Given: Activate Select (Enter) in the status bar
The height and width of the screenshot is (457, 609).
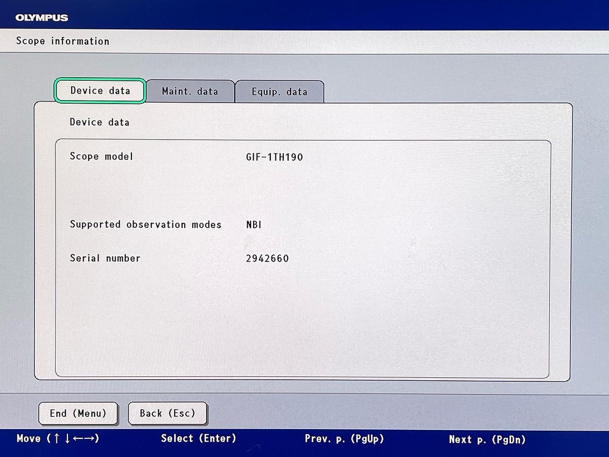Looking at the screenshot, I should tap(198, 439).
